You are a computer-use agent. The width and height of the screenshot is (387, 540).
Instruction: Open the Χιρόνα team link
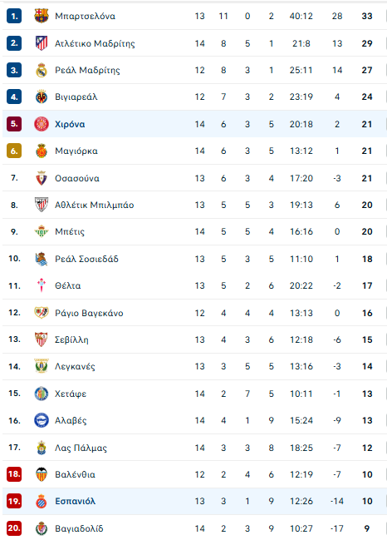coord(70,124)
